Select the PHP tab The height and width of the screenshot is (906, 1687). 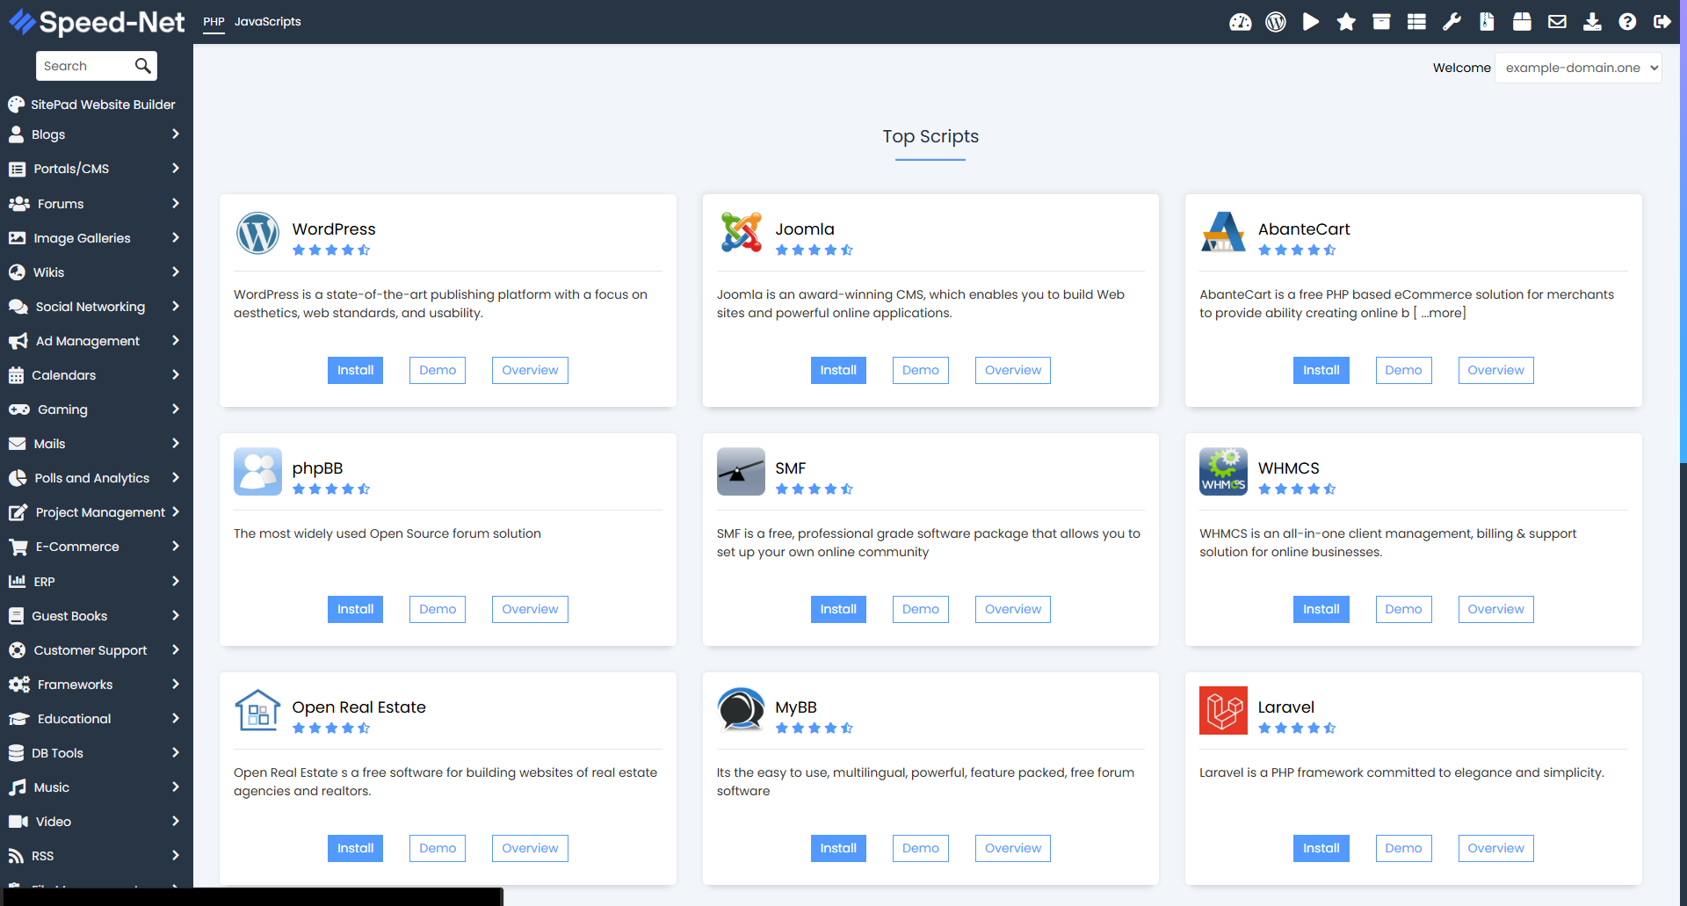[x=214, y=22]
